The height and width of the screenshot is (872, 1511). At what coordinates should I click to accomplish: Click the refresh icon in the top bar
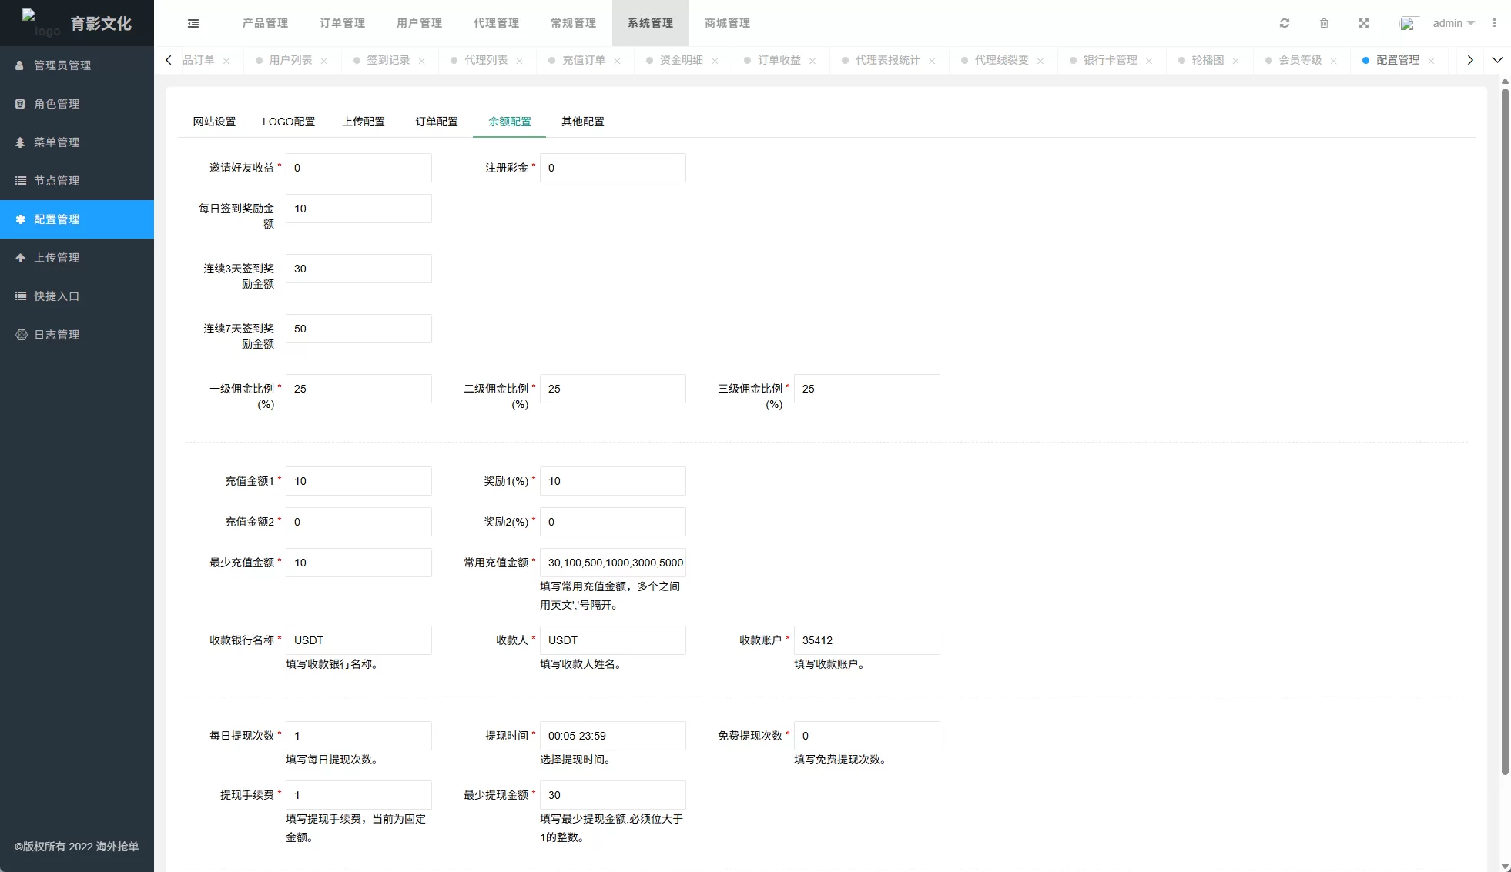click(x=1285, y=23)
